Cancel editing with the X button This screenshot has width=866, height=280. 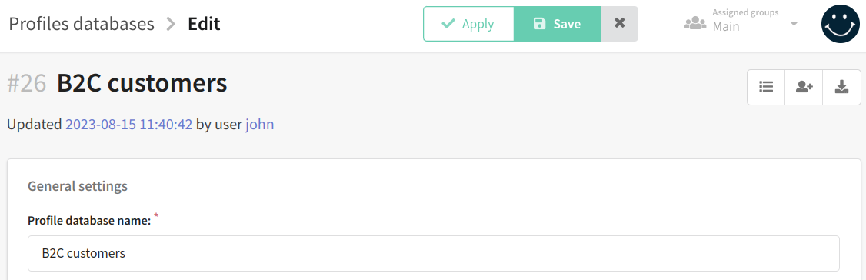pyautogui.click(x=620, y=24)
